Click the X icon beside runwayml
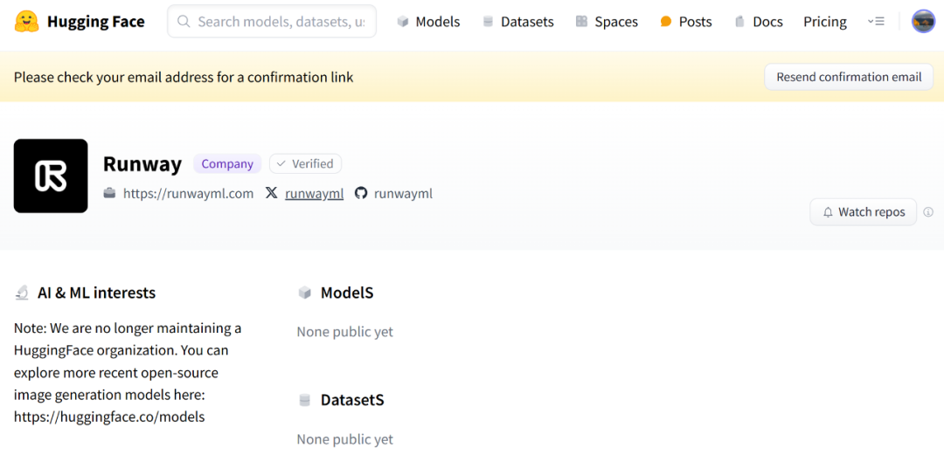Viewport: 944px width, 455px height. [x=272, y=193]
